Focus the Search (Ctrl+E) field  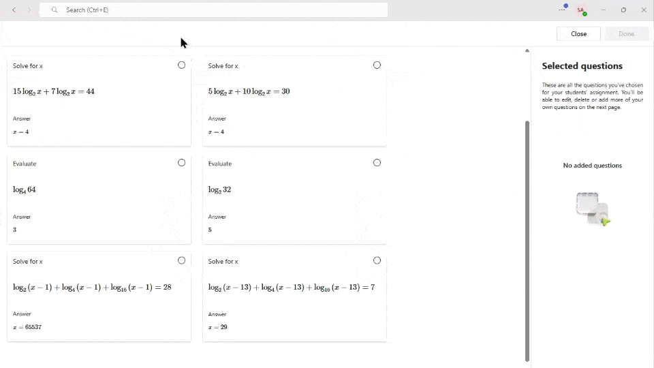(x=218, y=10)
